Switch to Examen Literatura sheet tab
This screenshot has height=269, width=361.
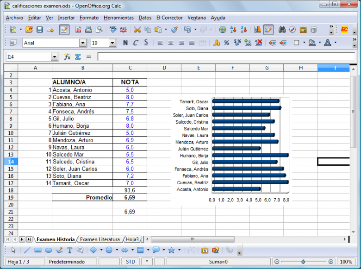point(100,239)
